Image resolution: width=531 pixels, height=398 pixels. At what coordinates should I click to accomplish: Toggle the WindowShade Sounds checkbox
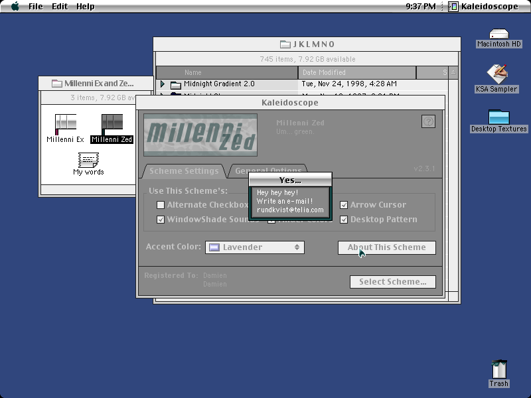pyautogui.click(x=161, y=220)
